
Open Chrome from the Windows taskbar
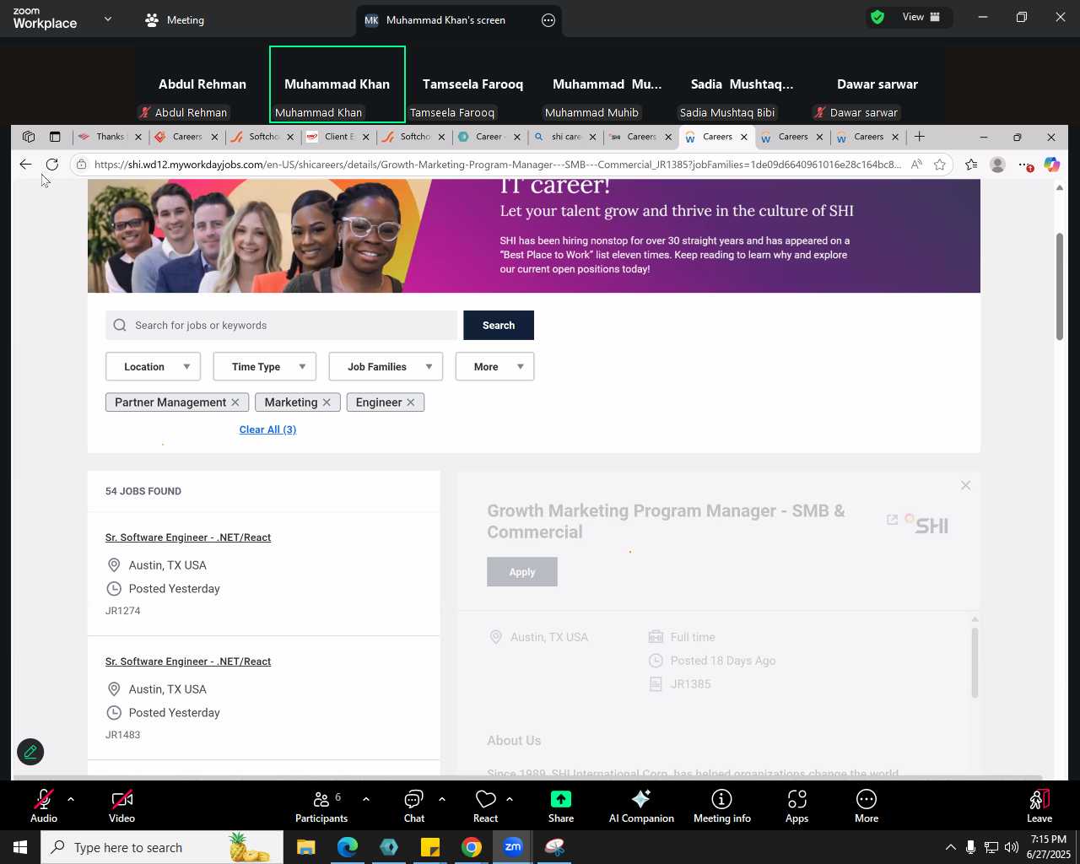click(x=472, y=847)
